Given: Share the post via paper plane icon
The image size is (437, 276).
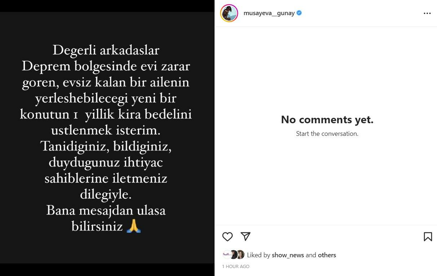Looking at the screenshot, I should click(x=246, y=236).
